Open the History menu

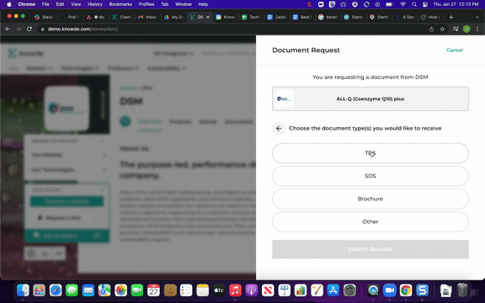(95, 4)
